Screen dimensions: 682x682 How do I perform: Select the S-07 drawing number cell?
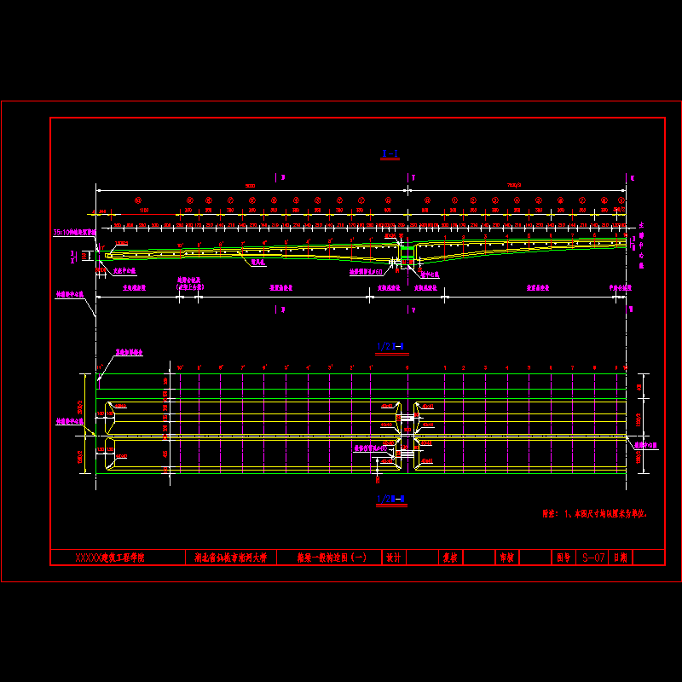tap(593, 558)
